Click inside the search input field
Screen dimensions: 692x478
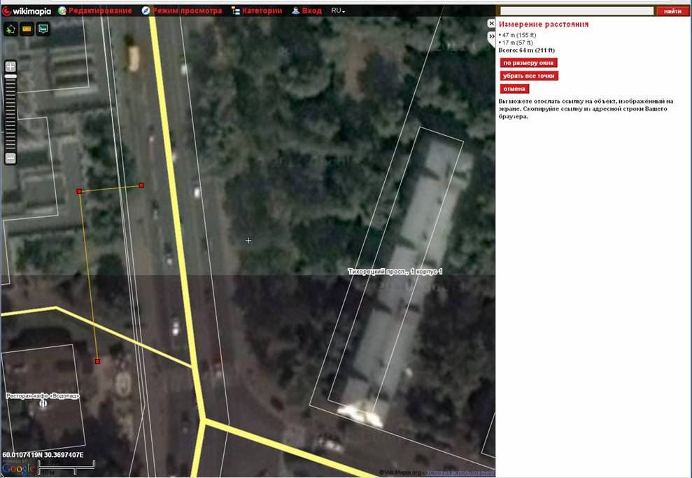[577, 11]
